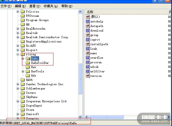Click the tree scrollbar up arrow
The height and width of the screenshot is (126, 172).
pos(80,11)
